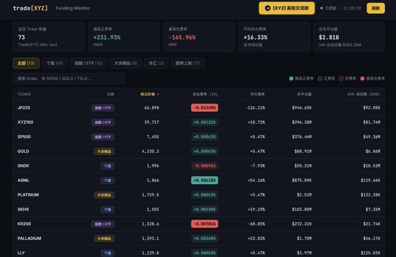Click the 大宗商品 tag on the PALLADIUM row
396x257 pixels.
(x=104, y=238)
